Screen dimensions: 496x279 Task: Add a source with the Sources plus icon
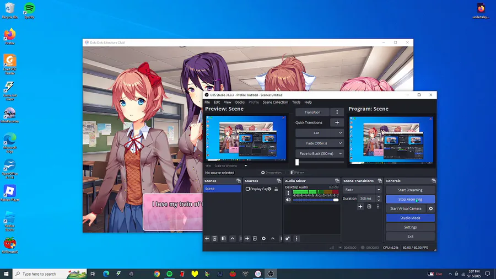[x=247, y=239]
